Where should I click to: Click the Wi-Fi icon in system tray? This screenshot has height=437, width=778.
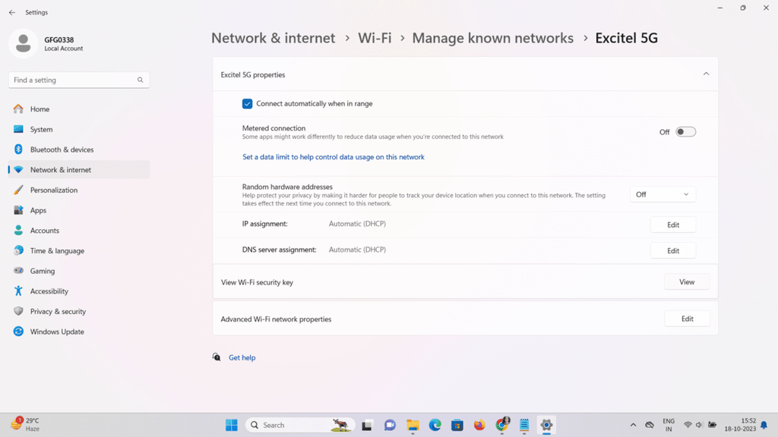[x=688, y=425]
